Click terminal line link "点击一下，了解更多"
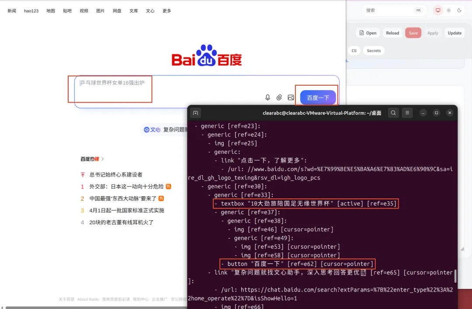Screen dimensions: 472x309 pyautogui.click(x=260, y=160)
